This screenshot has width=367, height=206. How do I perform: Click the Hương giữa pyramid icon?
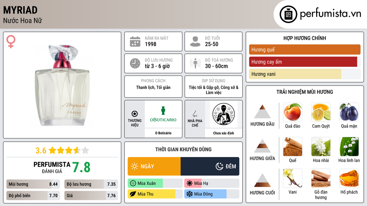point(262,146)
